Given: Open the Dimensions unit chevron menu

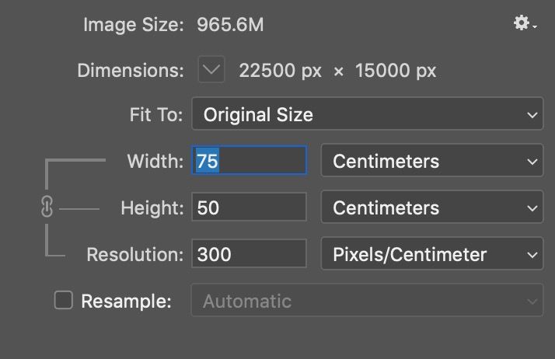Looking at the screenshot, I should tap(211, 71).
